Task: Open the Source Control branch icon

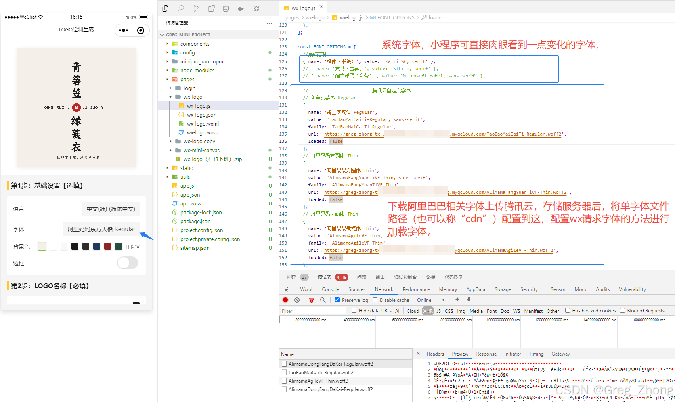Action: 196,8
